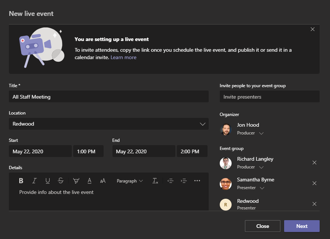Apply italic formatting to the event details
The height and width of the screenshot is (239, 330).
pos(34,181)
